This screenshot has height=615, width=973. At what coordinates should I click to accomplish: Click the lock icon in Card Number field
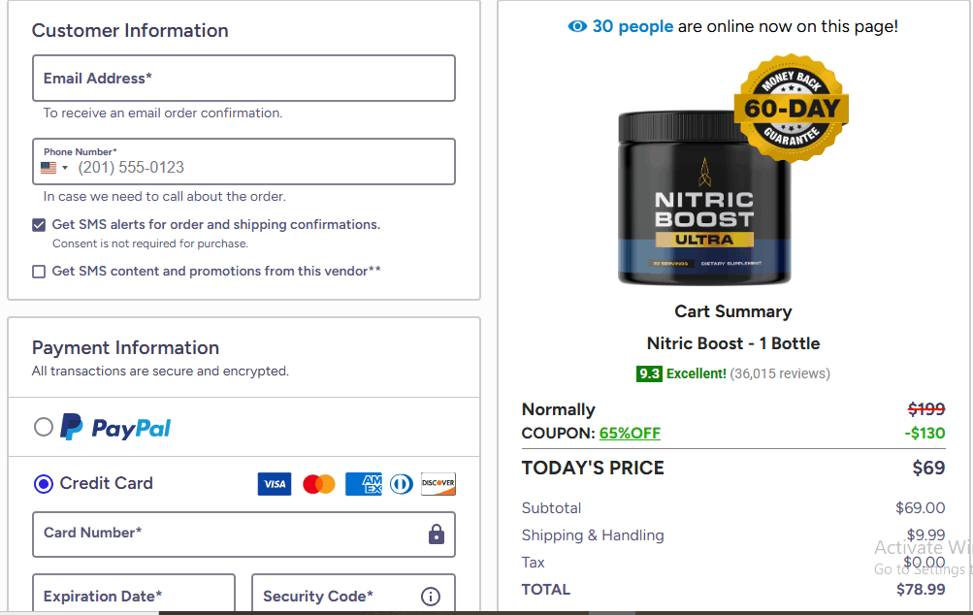[436, 534]
